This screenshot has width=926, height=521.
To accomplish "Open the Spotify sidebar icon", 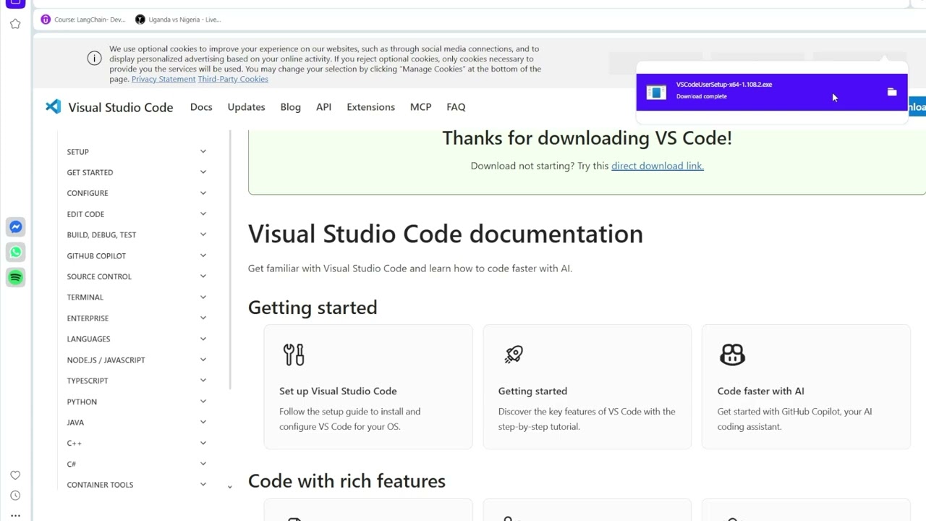I will (15, 277).
